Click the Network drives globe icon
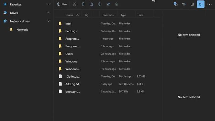 click(x=5, y=21)
